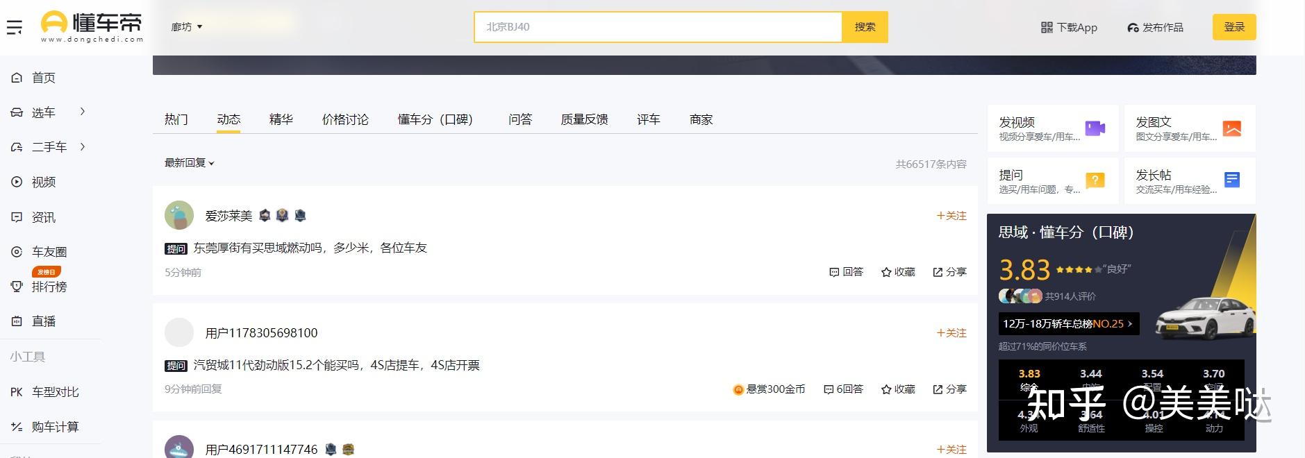Click the 购车计算 calculator icon
Viewport: 1305px width, 458px height.
pyautogui.click(x=17, y=427)
